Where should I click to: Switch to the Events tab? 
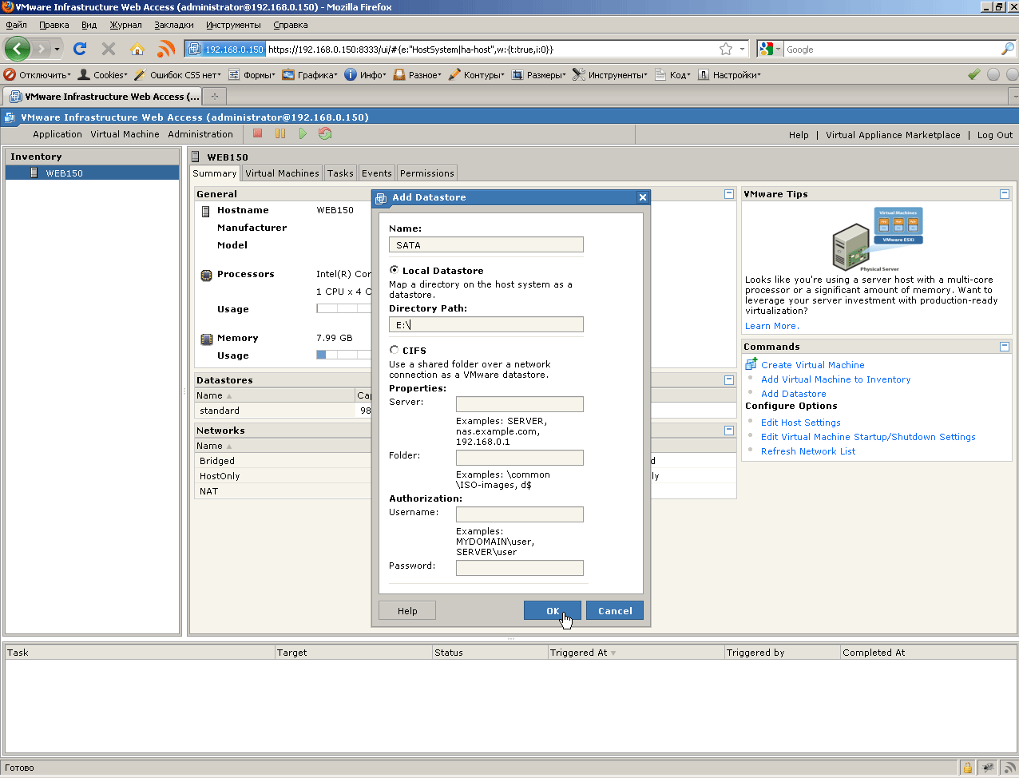377,173
